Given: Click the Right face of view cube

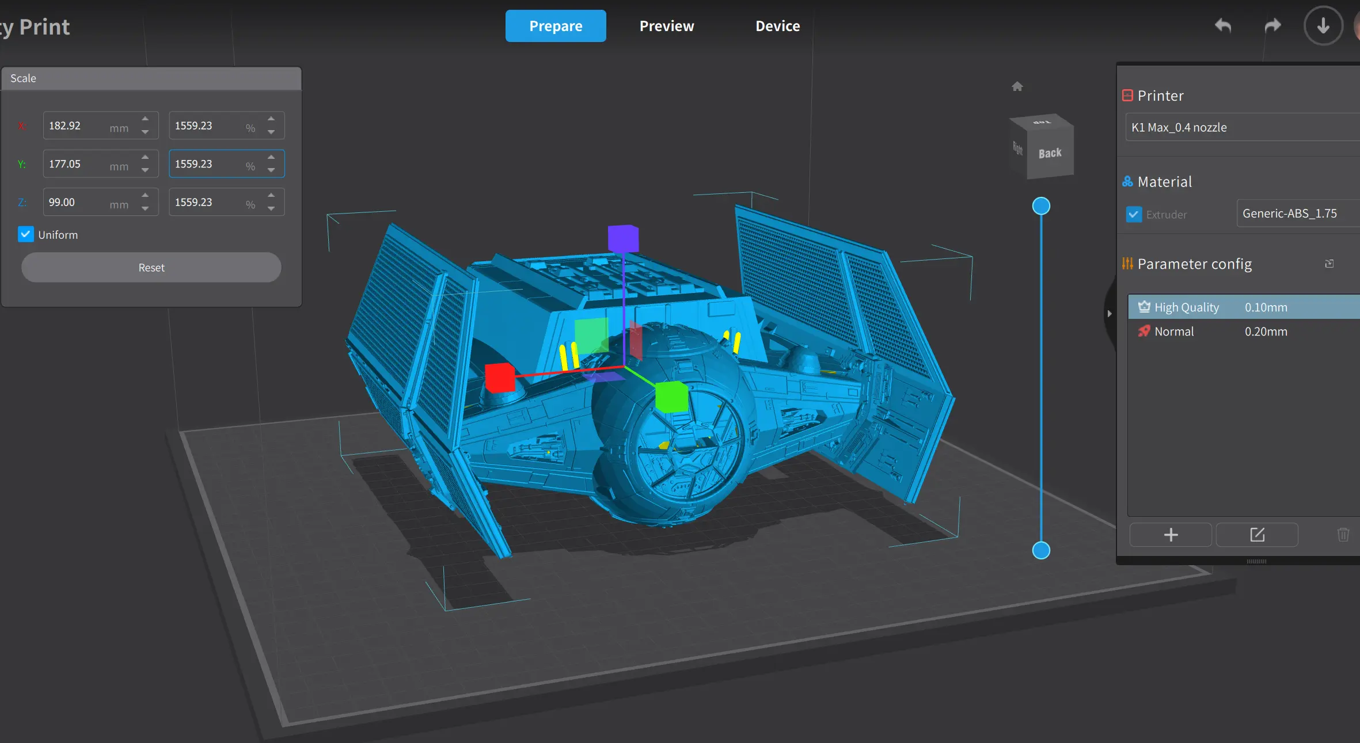Looking at the screenshot, I should coord(1018,148).
